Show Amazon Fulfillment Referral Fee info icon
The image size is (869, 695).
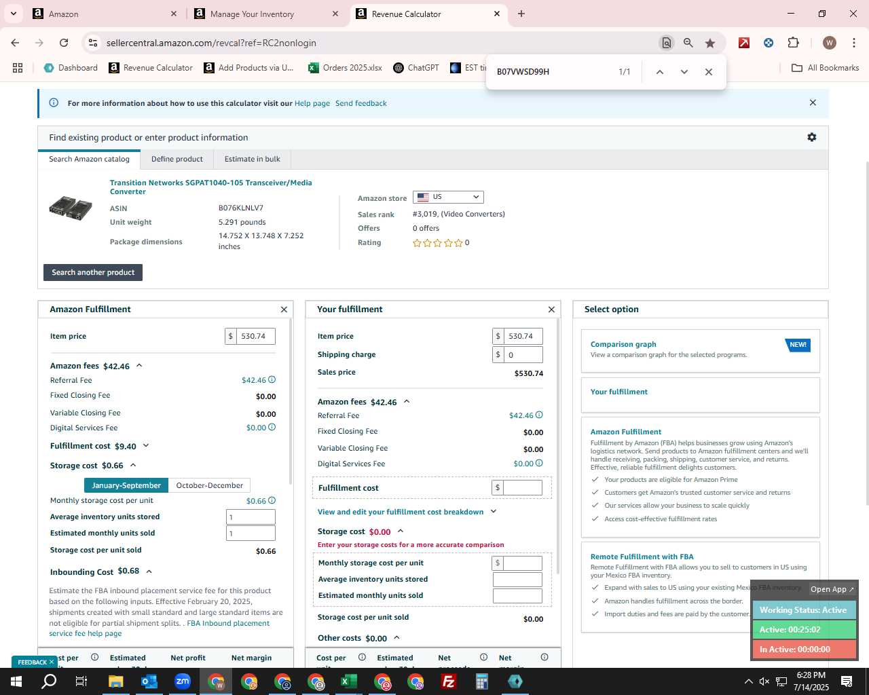pos(272,380)
